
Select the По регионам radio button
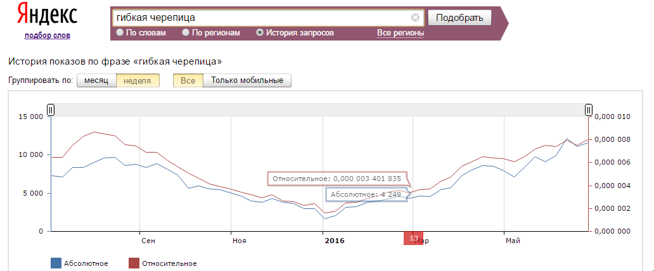click(186, 32)
